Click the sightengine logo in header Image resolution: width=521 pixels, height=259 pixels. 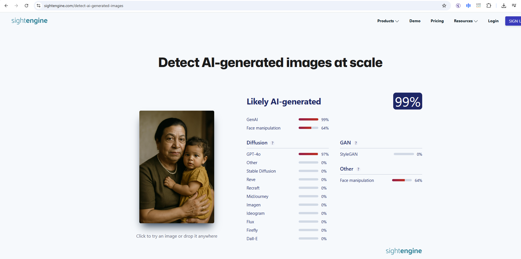(30, 21)
